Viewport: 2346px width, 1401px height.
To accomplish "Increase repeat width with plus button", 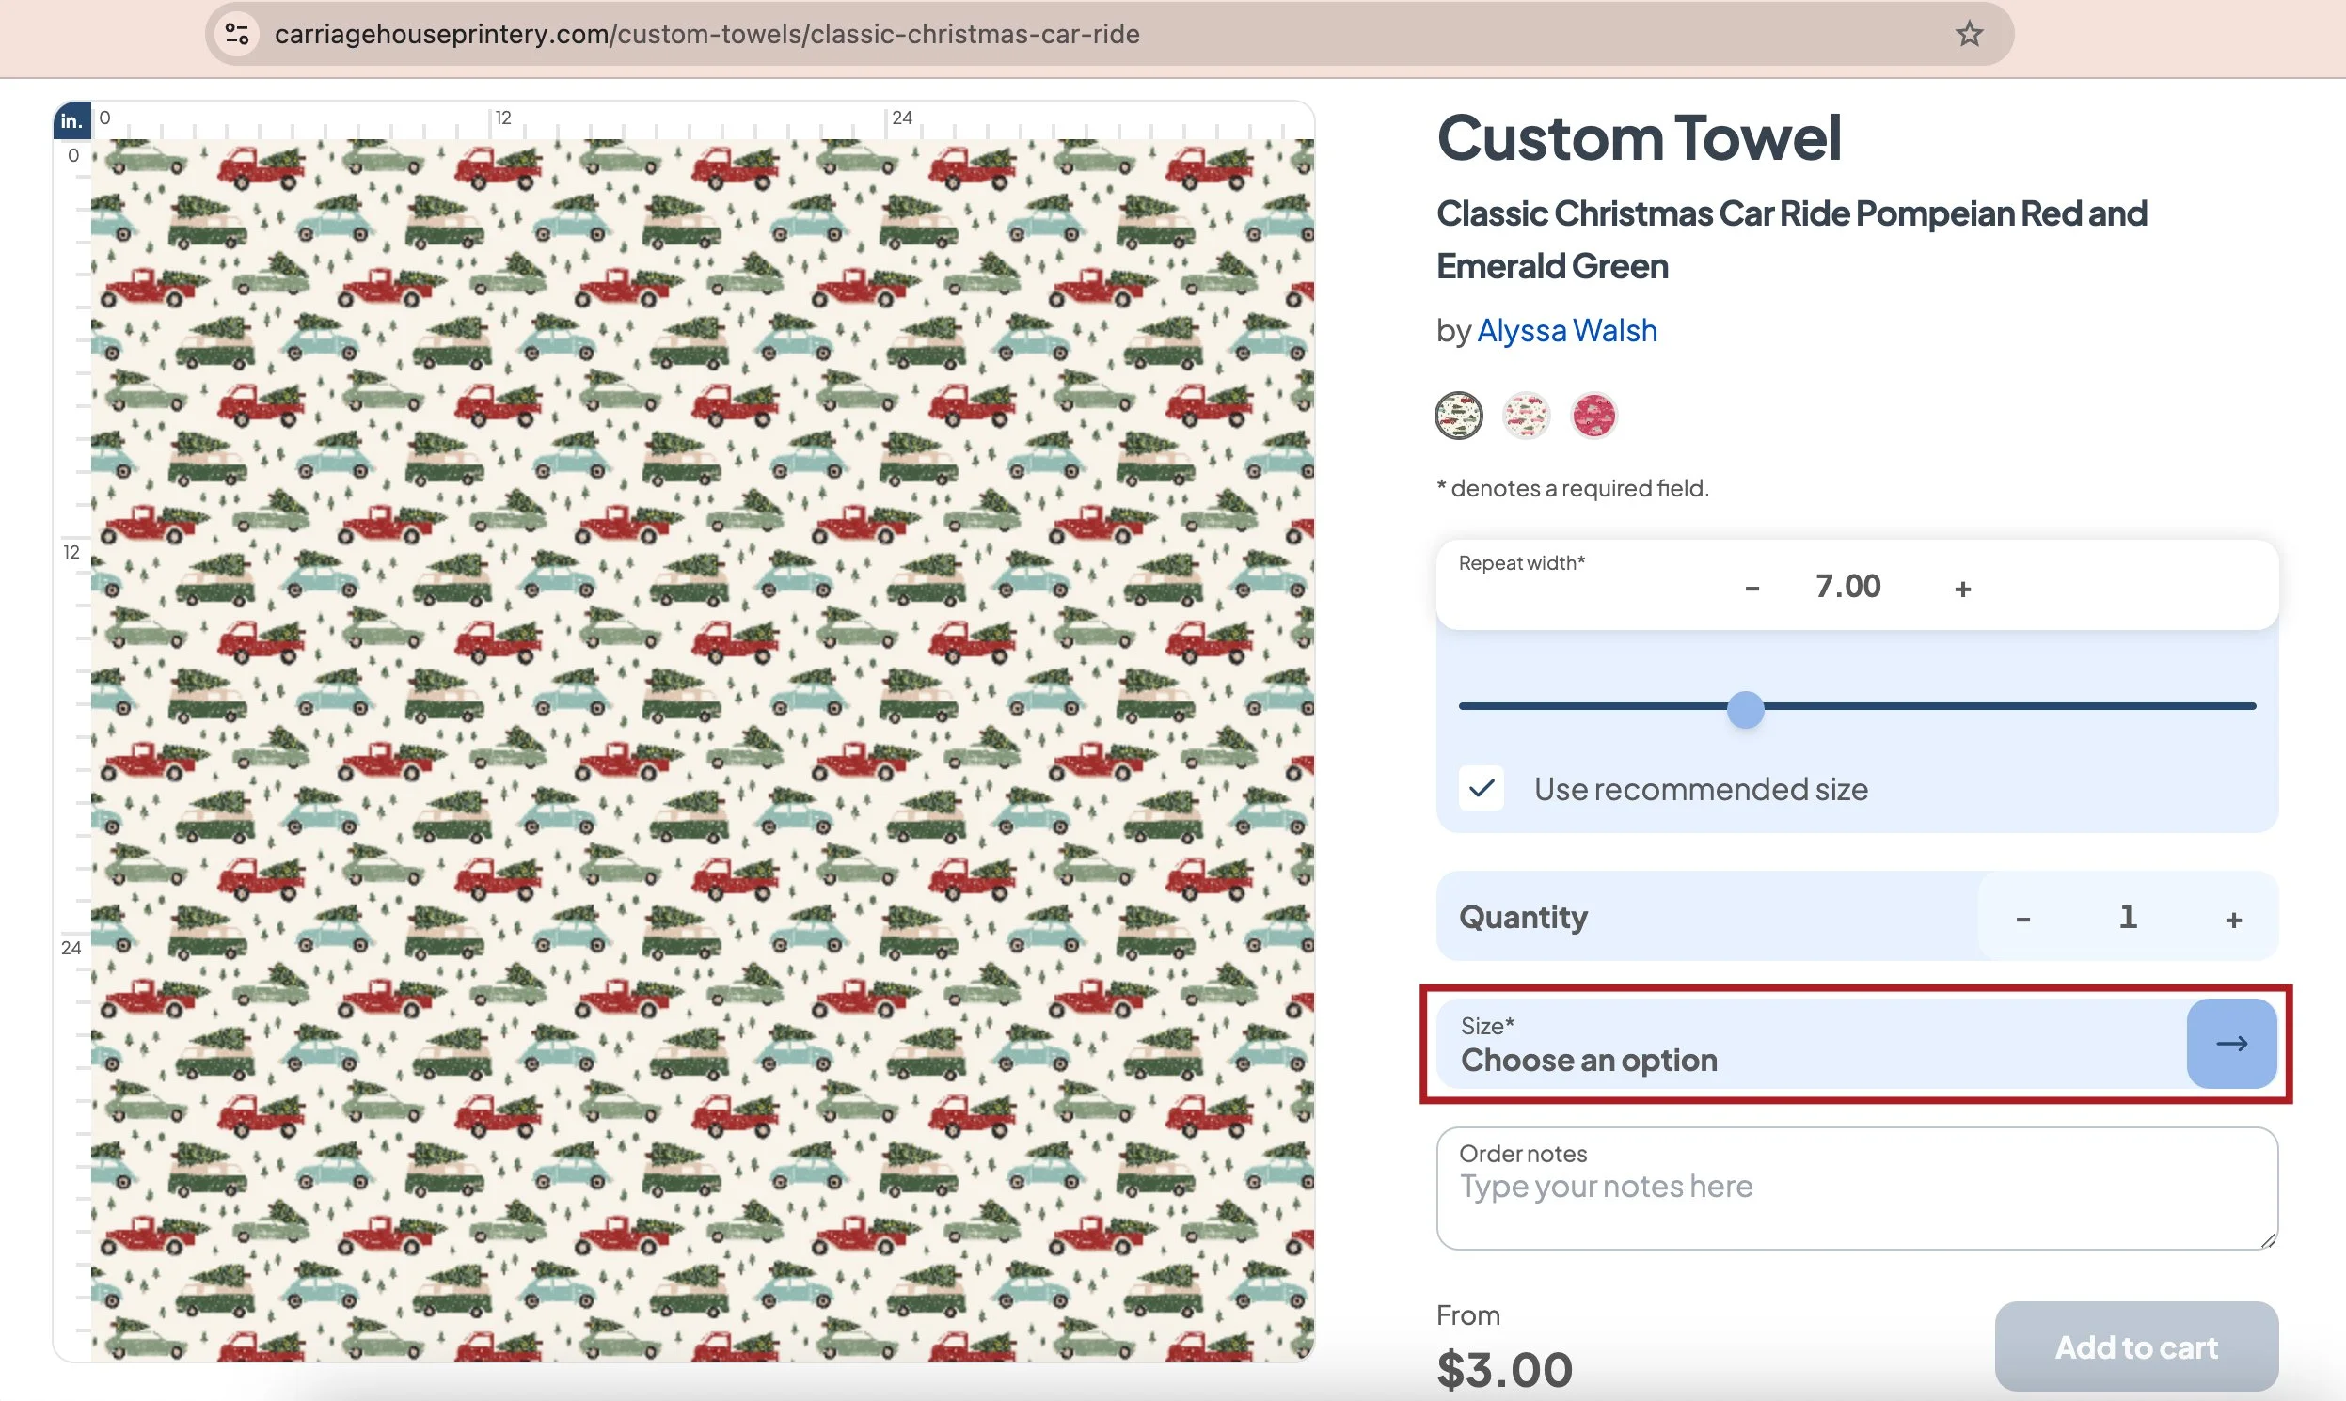I will (1962, 588).
